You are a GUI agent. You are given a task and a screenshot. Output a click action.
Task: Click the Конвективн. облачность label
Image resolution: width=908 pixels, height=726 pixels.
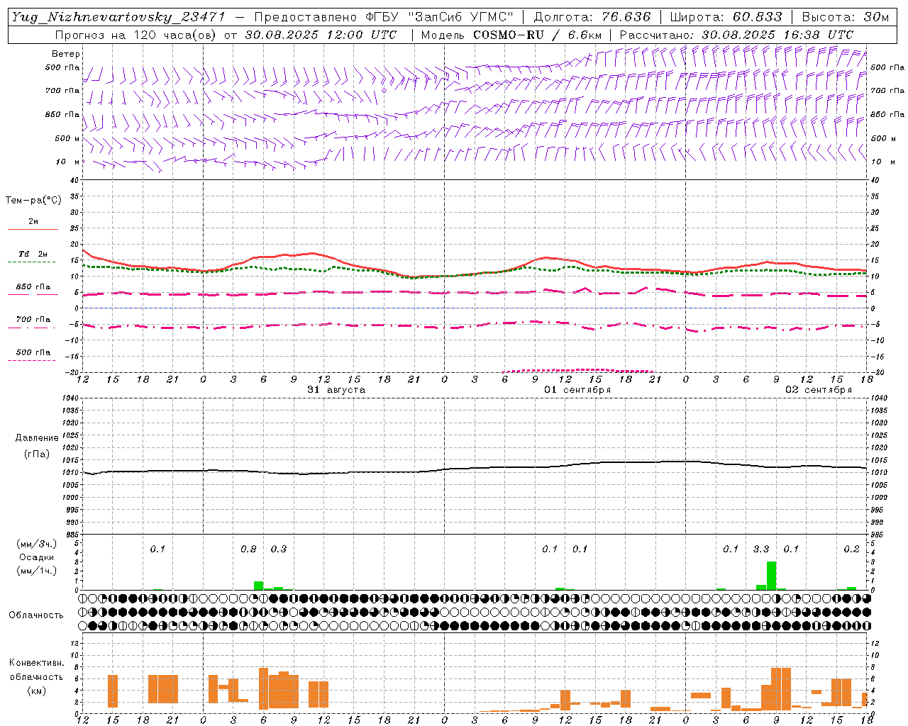[36, 670]
